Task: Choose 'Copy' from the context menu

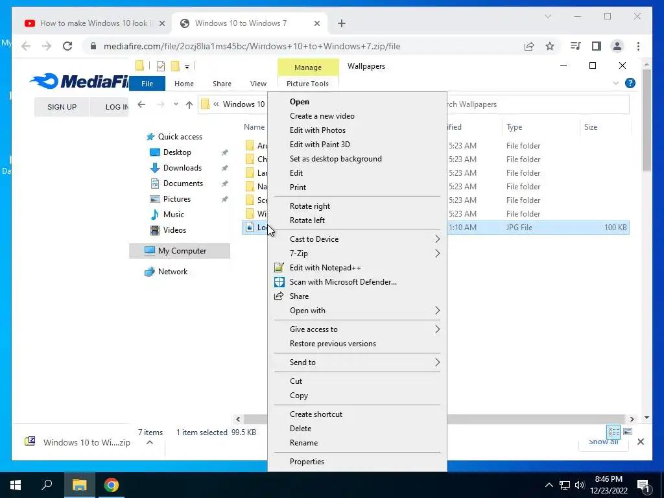Action: click(x=298, y=396)
